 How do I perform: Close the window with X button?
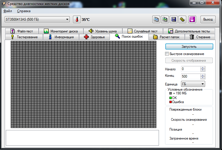point(213,2)
